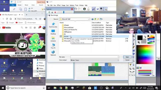Click bookmark star in Chrome address bar
Image resolution: width=161 pixels, height=90 pixels.
tap(40, 19)
